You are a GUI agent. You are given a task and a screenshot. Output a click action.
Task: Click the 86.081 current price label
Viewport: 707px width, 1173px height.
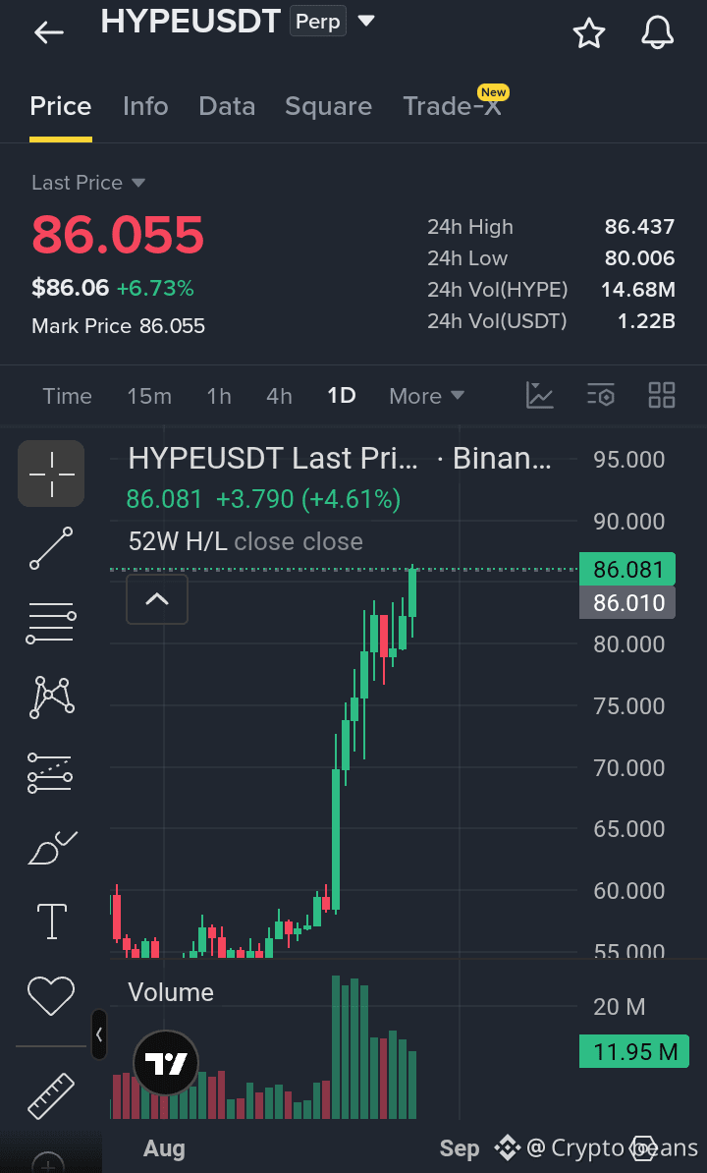[x=627, y=570]
